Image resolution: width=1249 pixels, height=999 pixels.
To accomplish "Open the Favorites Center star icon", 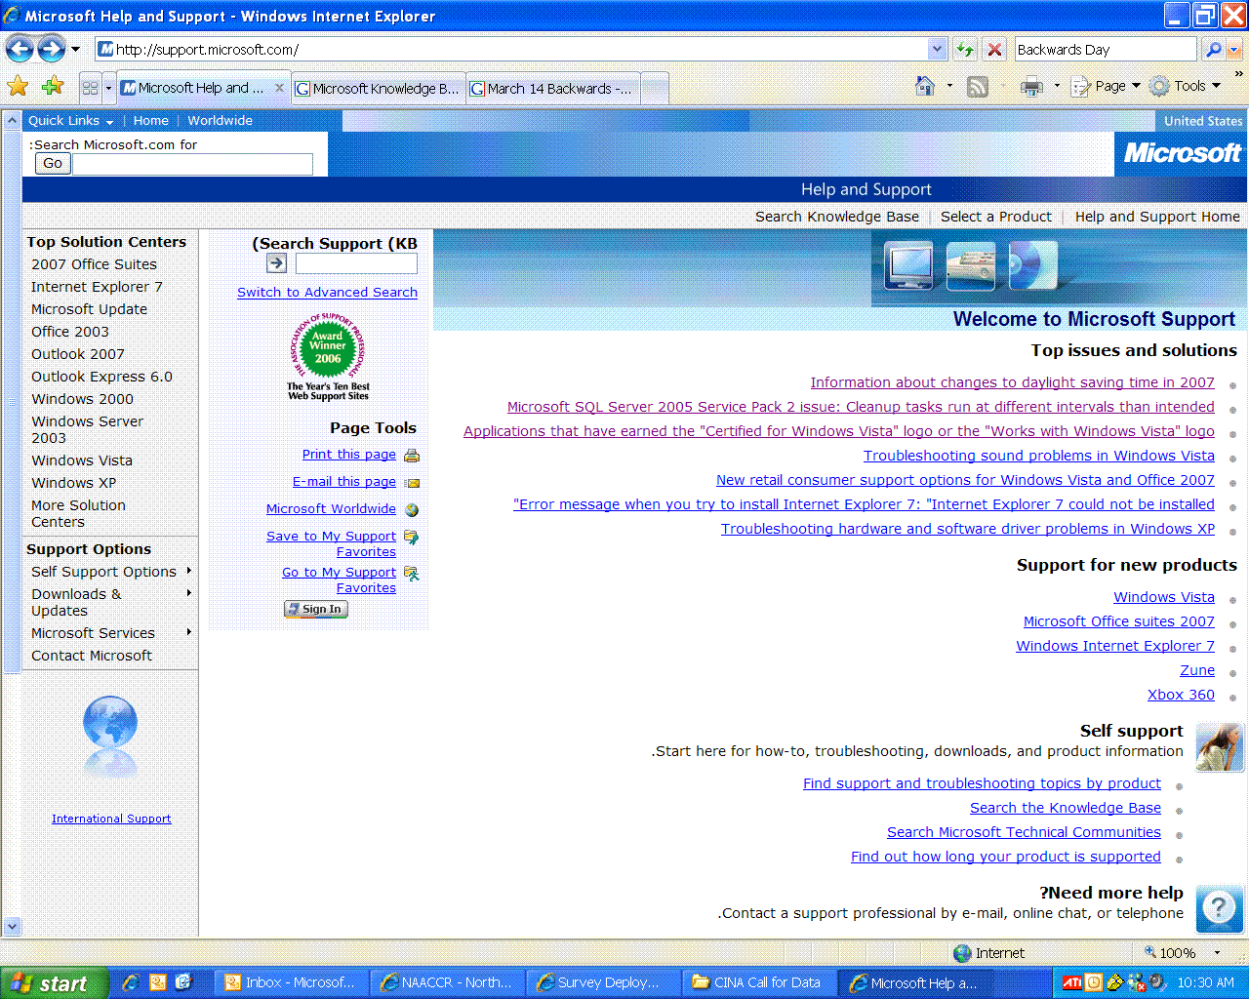I will click(18, 87).
